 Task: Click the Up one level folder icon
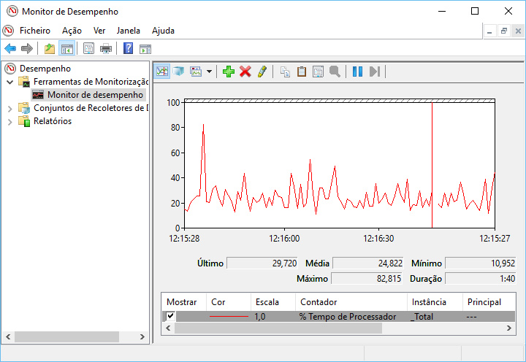point(50,49)
